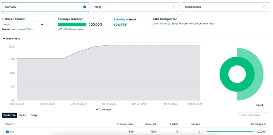Open the 3 Months trend dropdown
273x135 pixels.
point(121,19)
